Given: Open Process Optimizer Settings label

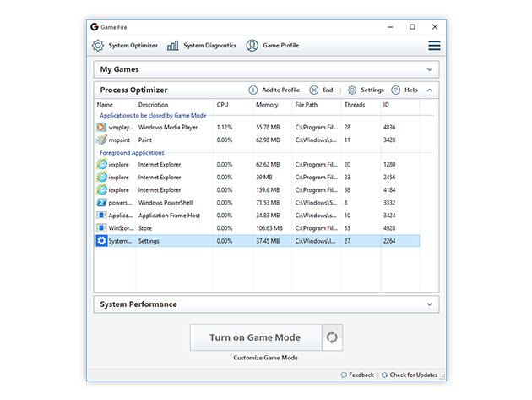Looking at the screenshot, I should [372, 90].
